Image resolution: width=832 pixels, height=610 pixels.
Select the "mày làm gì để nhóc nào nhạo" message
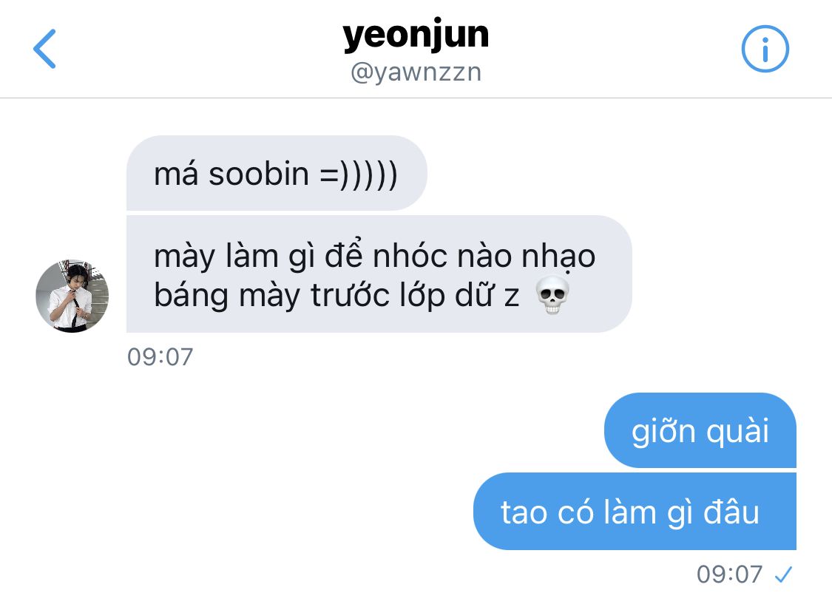tap(379, 274)
